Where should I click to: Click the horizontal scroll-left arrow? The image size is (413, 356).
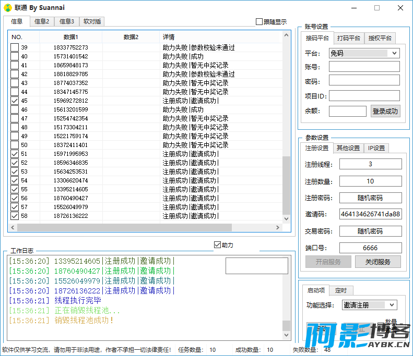(x=13, y=227)
